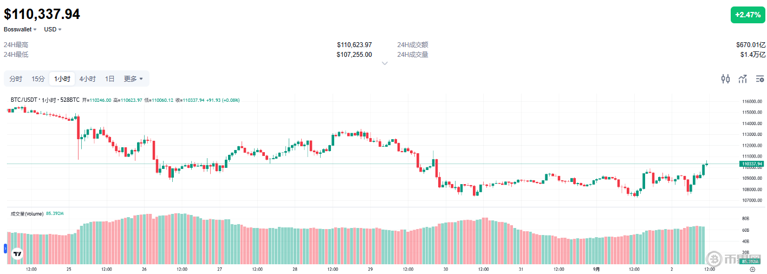Click the 成交量(Volume) indicator label

[x=27, y=214]
